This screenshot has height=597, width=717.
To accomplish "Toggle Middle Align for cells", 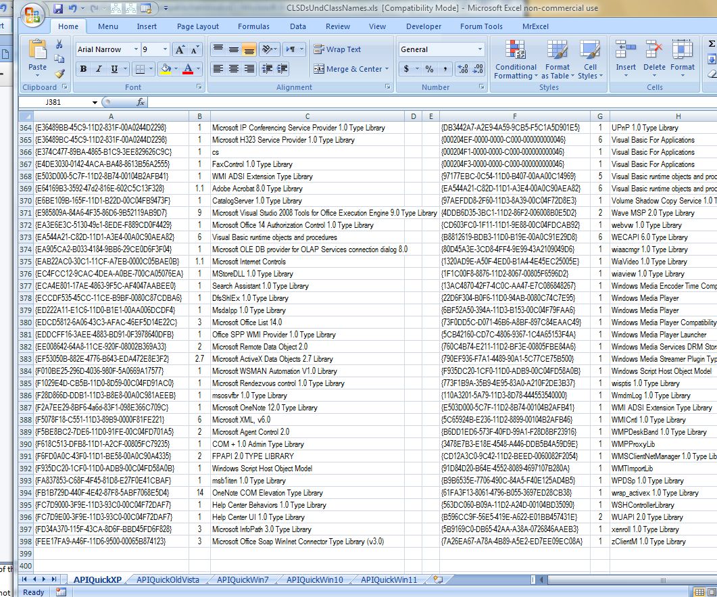I will [x=234, y=49].
